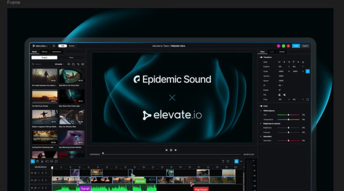Open the Audio properties tab
Screen dimensions: 344x191
click(272, 52)
